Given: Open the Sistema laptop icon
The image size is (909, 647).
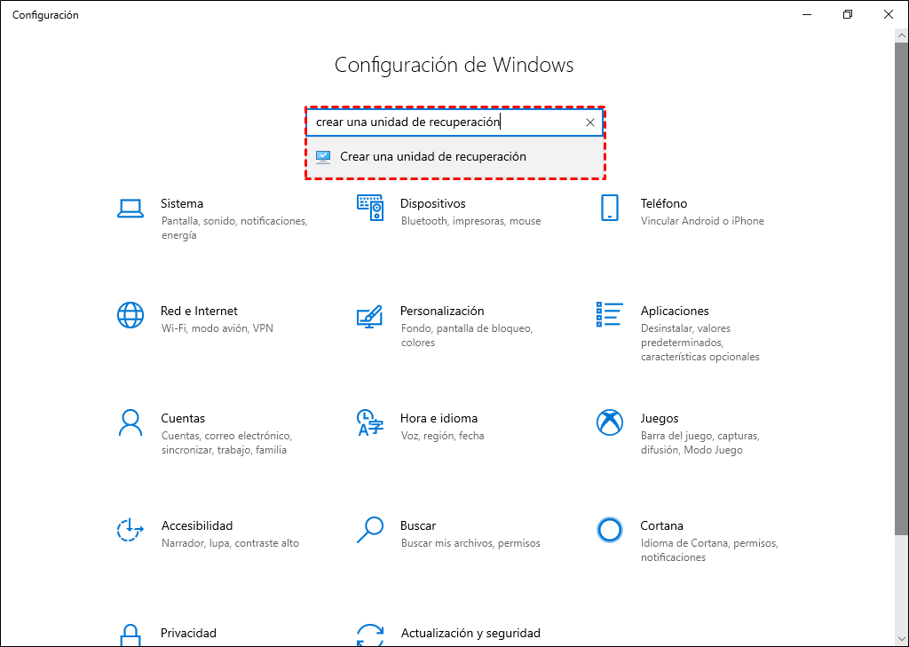Looking at the screenshot, I should point(130,209).
